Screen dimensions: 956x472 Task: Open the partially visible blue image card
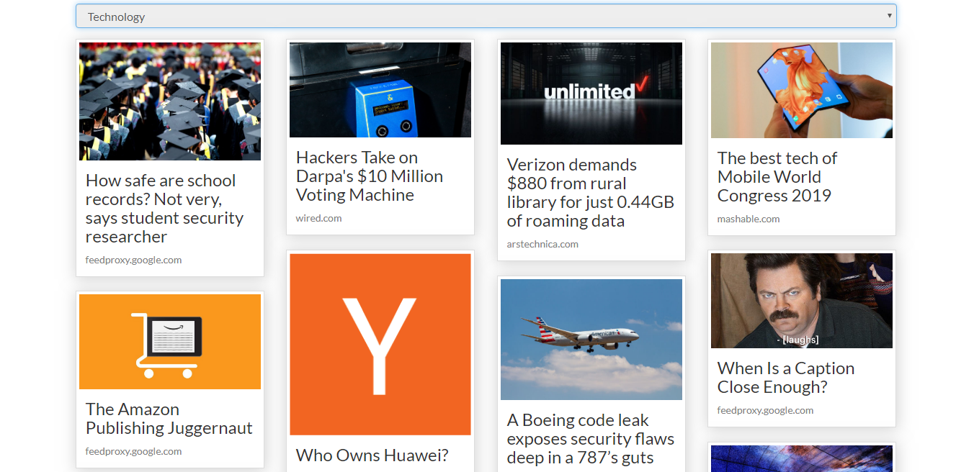click(802, 458)
